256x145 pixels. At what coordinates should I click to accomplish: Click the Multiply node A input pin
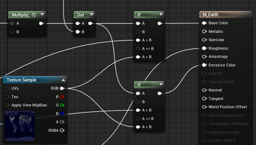tap(13, 23)
